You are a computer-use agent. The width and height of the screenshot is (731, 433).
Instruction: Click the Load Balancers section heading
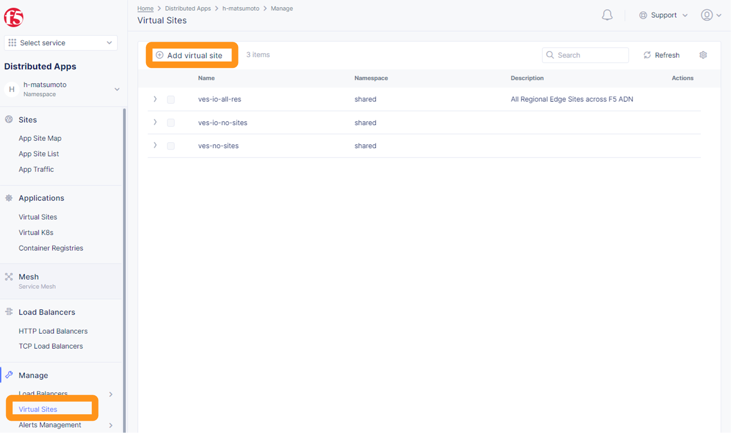pos(47,312)
